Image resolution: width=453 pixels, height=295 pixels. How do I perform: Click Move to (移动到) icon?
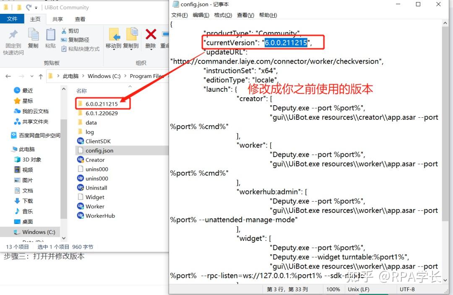pyautogui.click(x=114, y=35)
